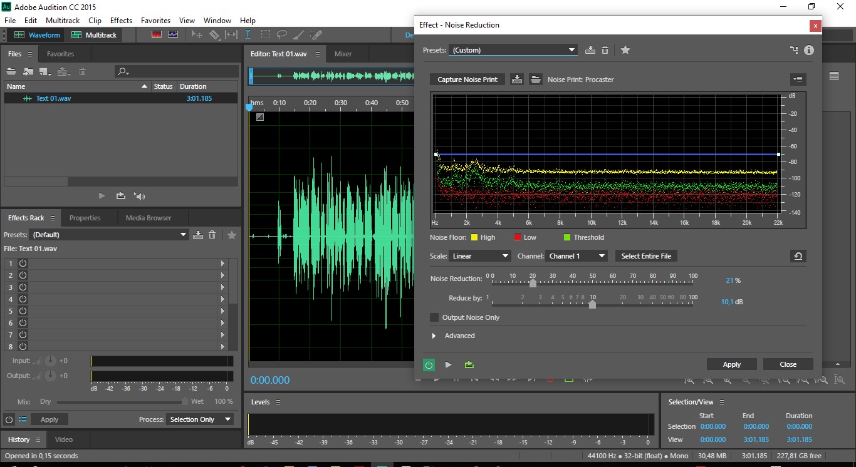The height and width of the screenshot is (467, 856).
Task: Load a noise print from disk icon
Action: pyautogui.click(x=535, y=80)
